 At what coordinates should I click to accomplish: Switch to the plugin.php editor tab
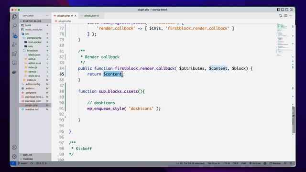(65, 16)
